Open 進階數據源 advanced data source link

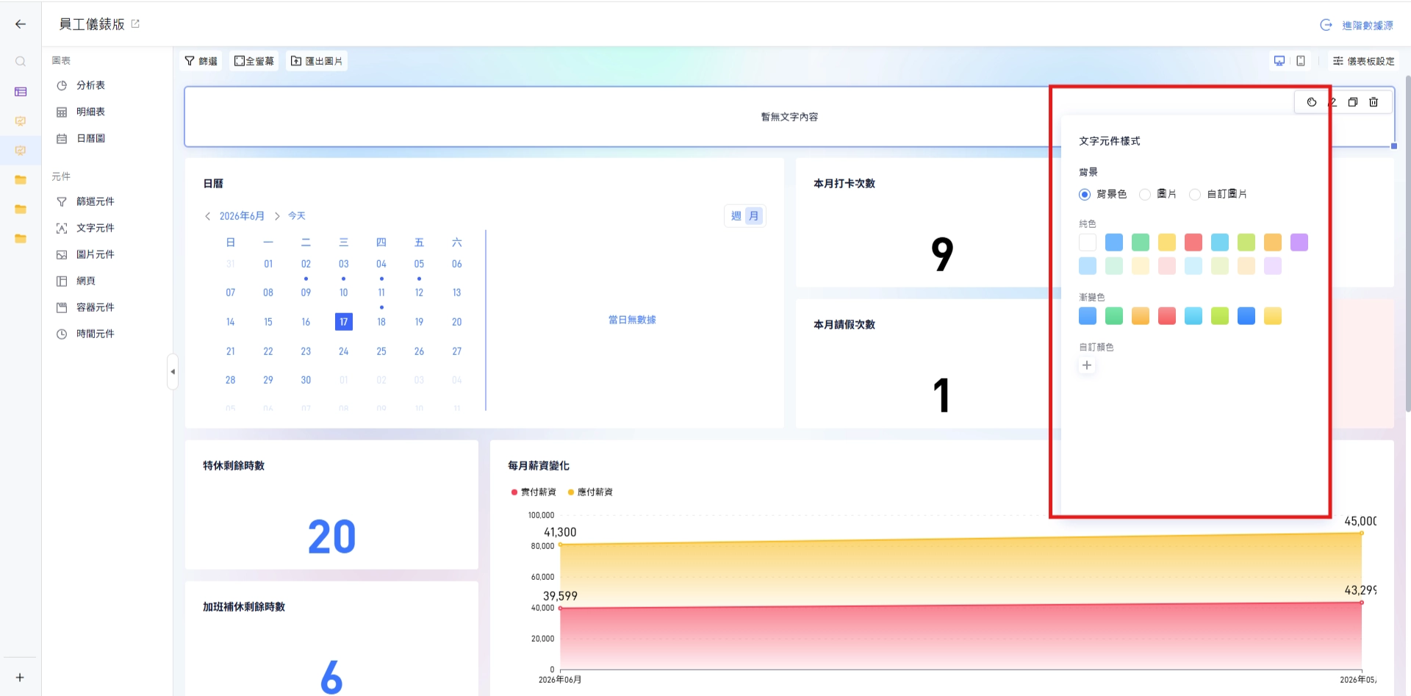pos(1357,25)
